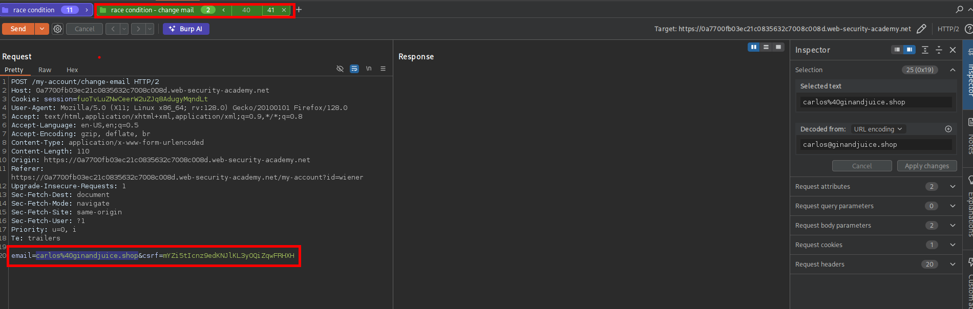Select Repeater tab 40

[246, 10]
